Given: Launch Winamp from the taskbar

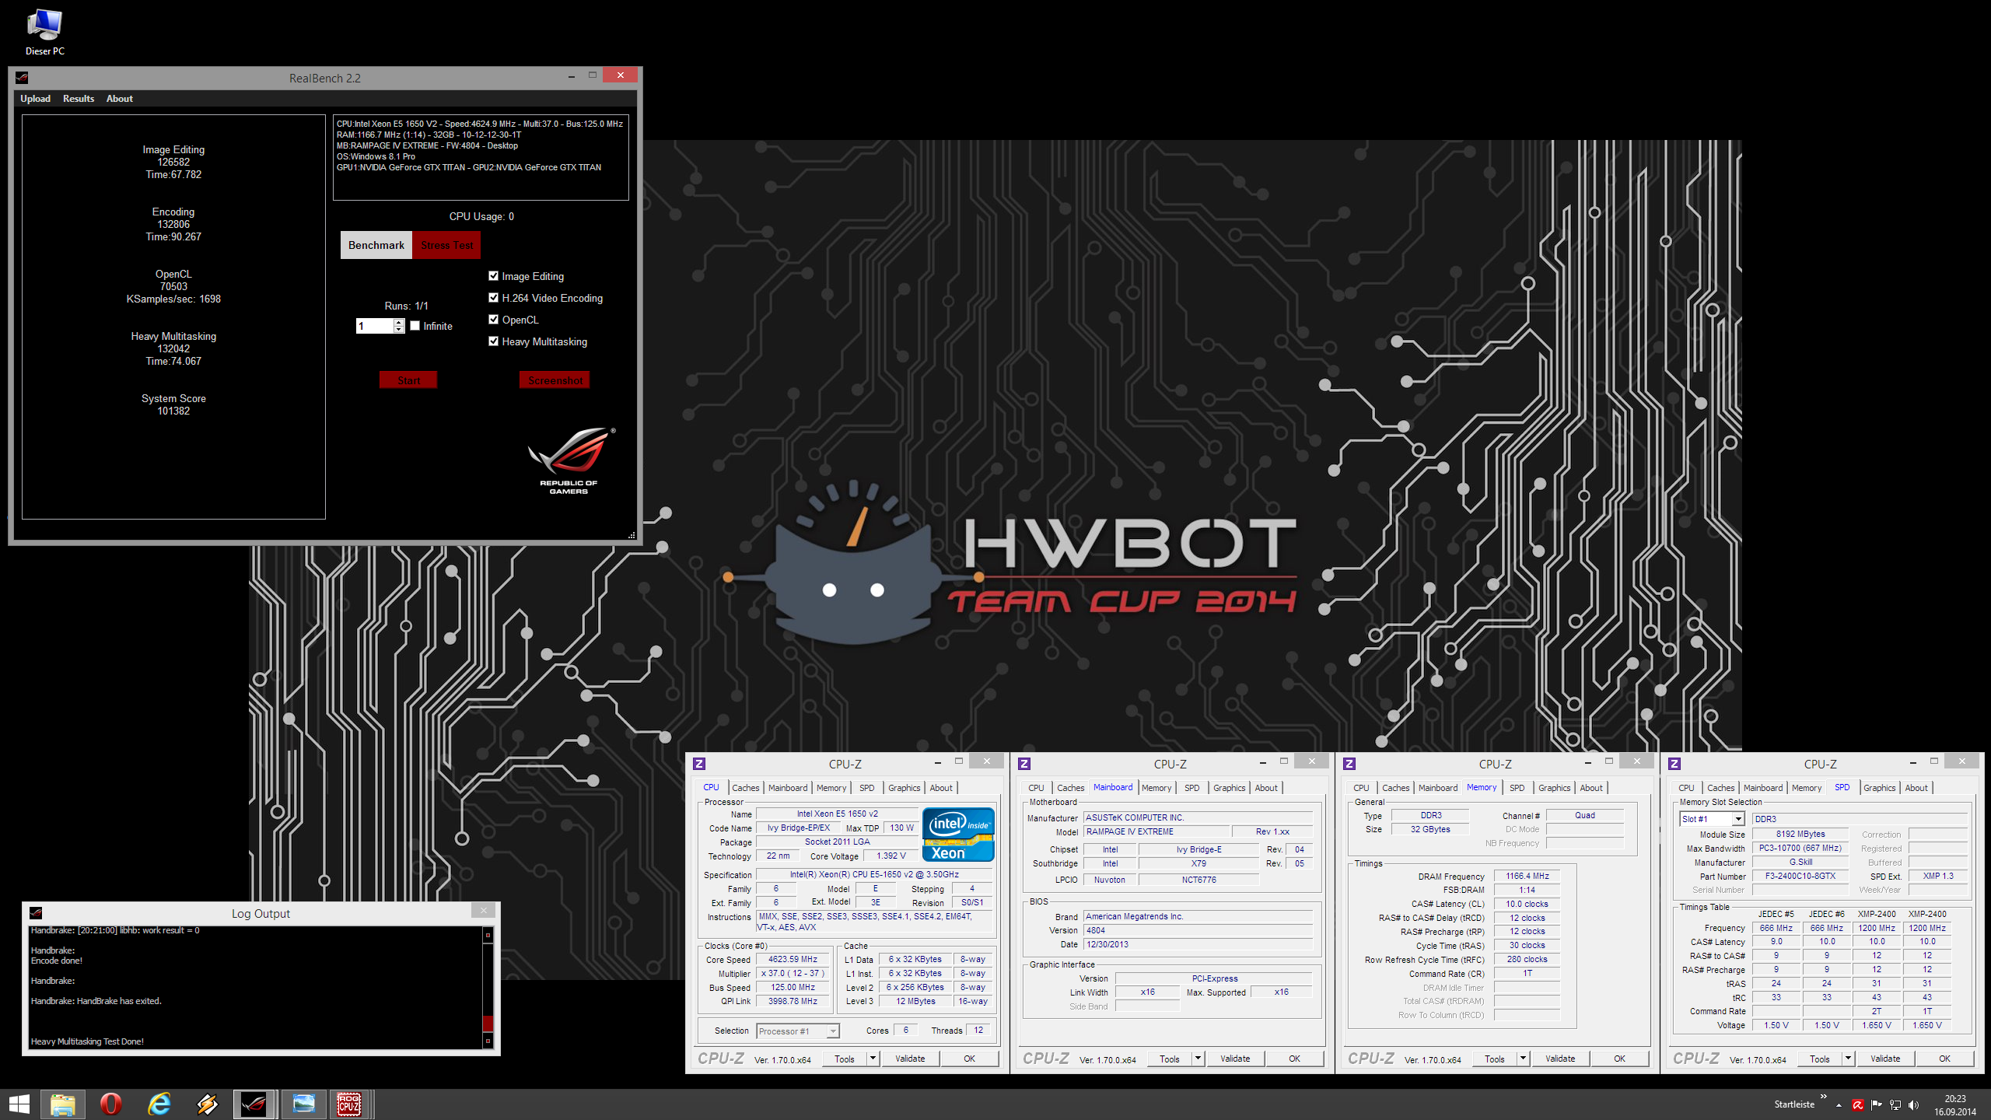Looking at the screenshot, I should point(208,1104).
